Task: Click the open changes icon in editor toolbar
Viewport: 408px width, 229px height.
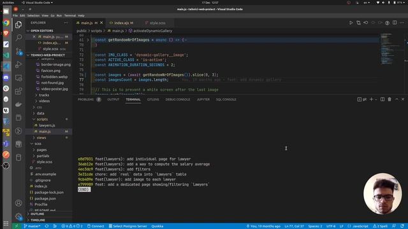Action: [358, 23]
